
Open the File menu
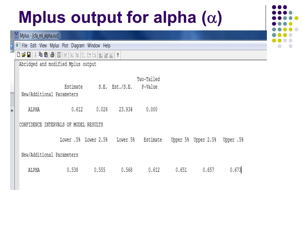(x=24, y=46)
